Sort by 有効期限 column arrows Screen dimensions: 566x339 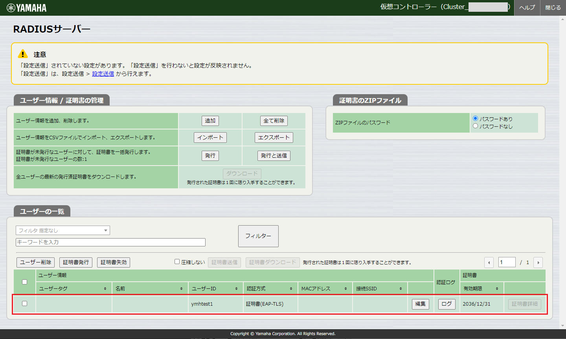click(497, 289)
